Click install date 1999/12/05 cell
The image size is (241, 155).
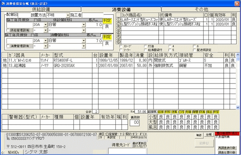[108, 60]
